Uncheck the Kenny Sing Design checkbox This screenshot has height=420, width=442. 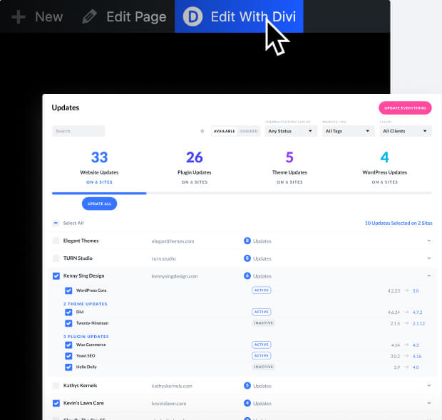(x=56, y=276)
